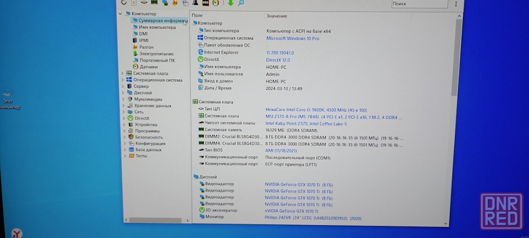Click the green arrow BIOS updates icon
This screenshot has width=529, height=238.
(231, 3)
